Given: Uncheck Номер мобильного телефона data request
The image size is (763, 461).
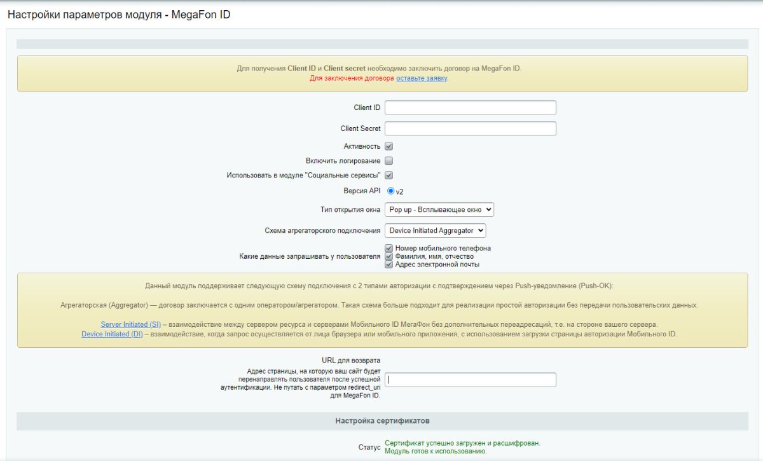Looking at the screenshot, I should point(388,248).
